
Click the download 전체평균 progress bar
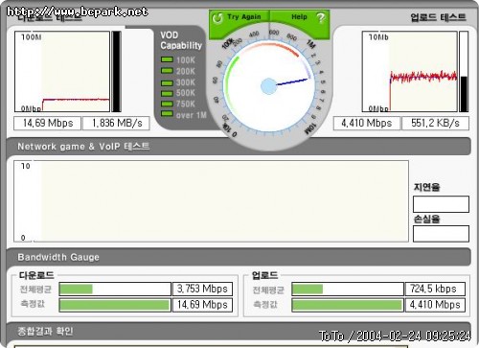pos(115,289)
